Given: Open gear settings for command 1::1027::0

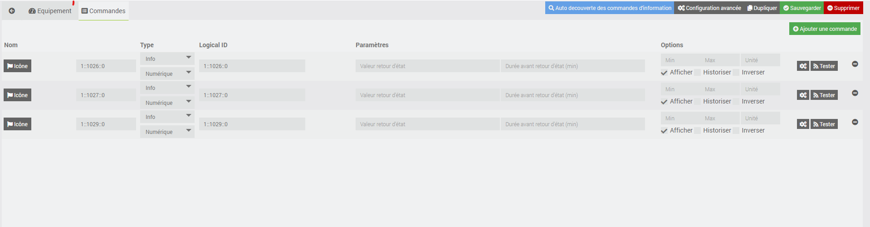Looking at the screenshot, I should pos(803,95).
